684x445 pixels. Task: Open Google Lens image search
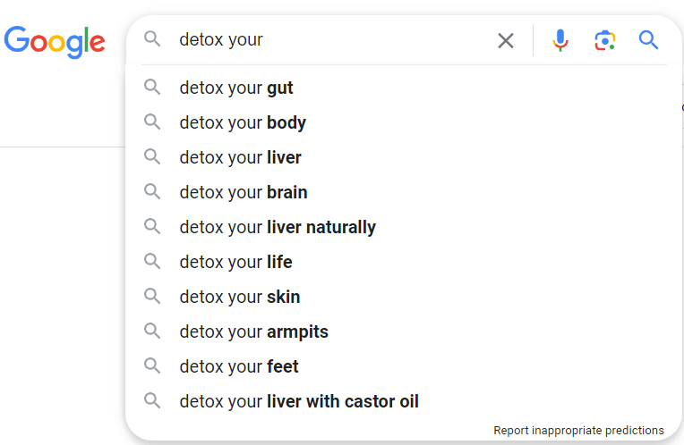605,40
